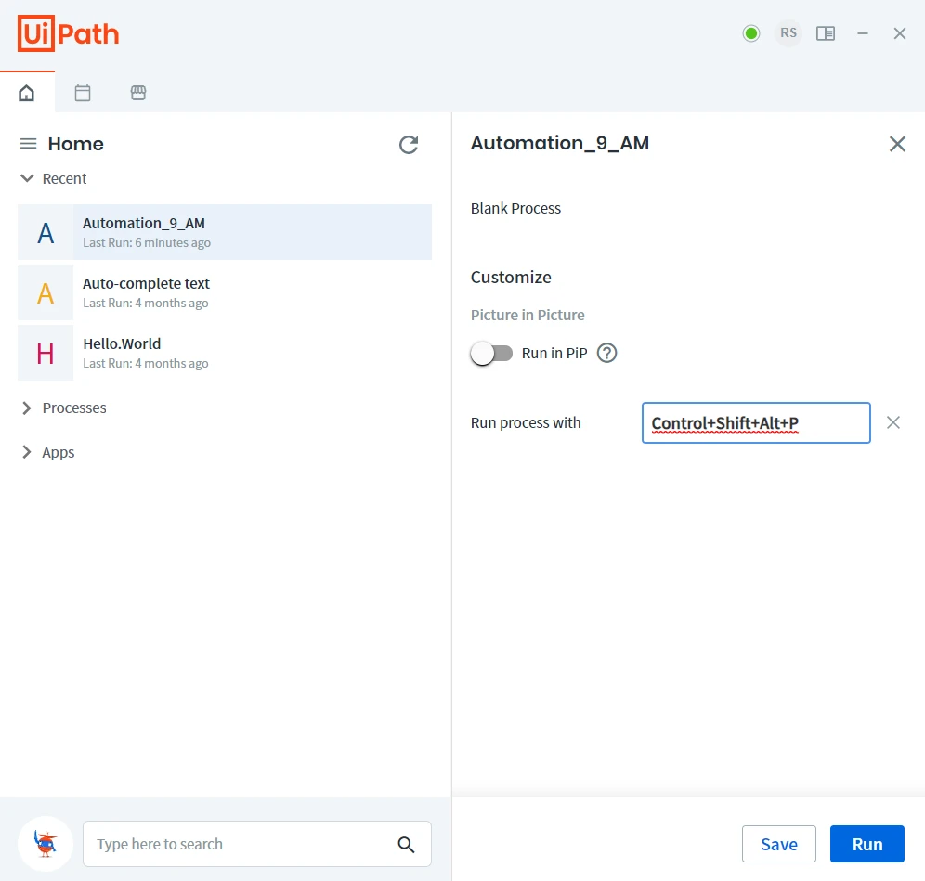This screenshot has height=881, width=925.
Task: Click the blue Run button
Action: (866, 844)
